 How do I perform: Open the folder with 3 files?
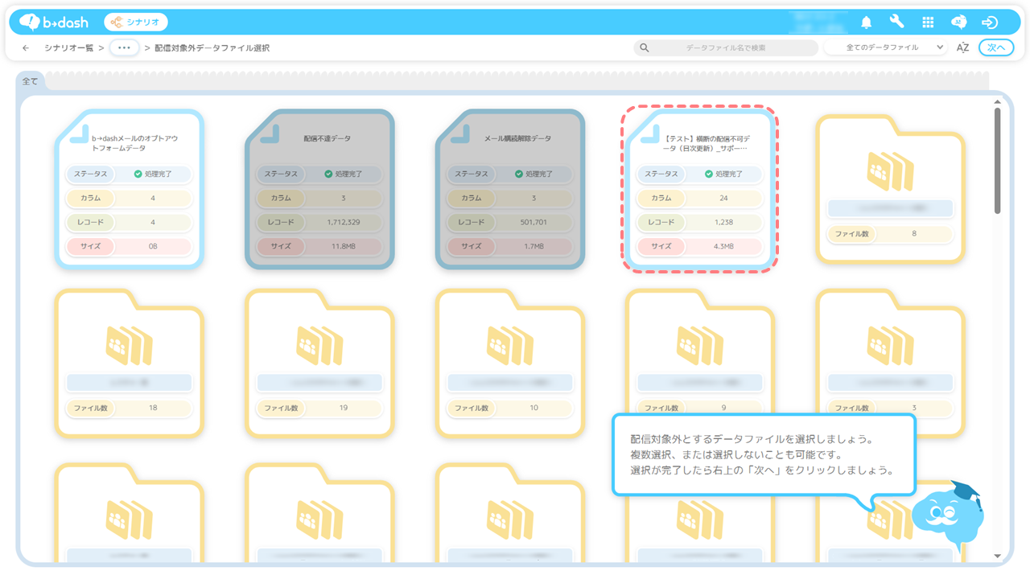point(890,363)
